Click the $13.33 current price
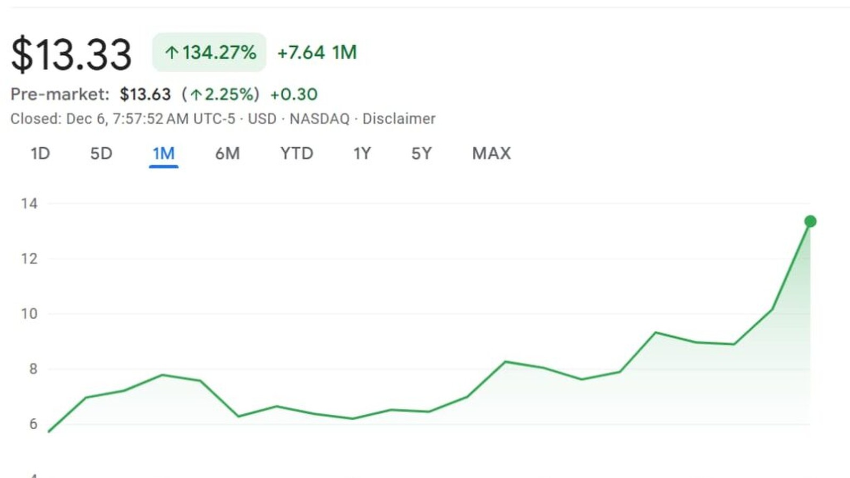The width and height of the screenshot is (850, 478). [x=71, y=54]
